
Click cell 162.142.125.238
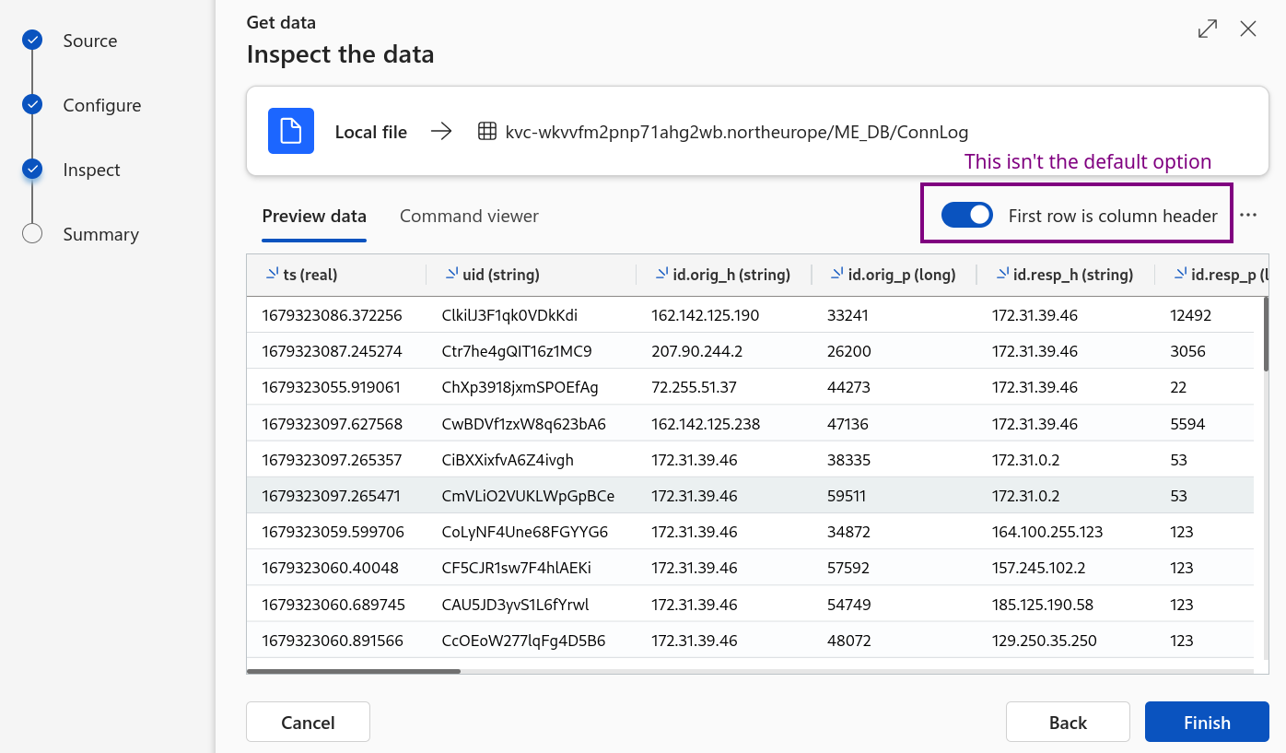pyautogui.click(x=706, y=424)
